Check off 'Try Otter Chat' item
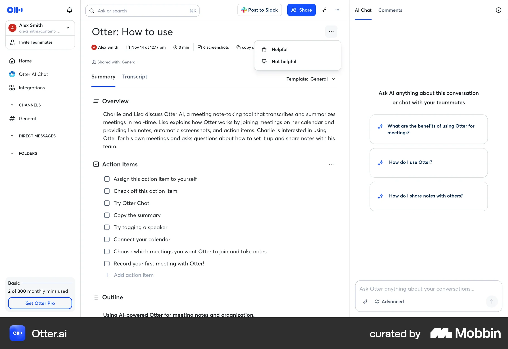This screenshot has width=508, height=349. click(x=107, y=203)
